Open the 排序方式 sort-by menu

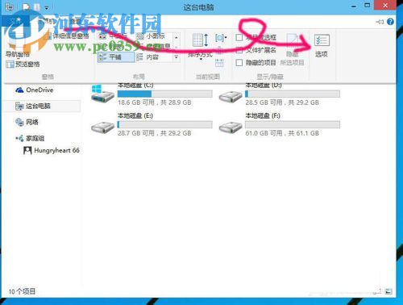(201, 46)
